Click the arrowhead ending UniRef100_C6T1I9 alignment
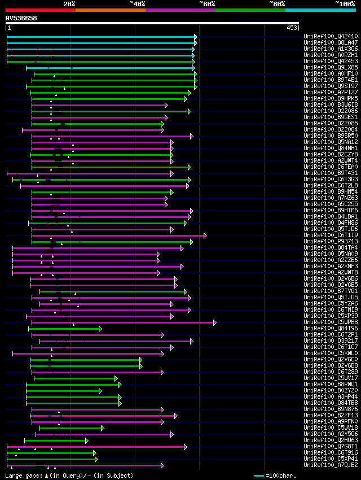This screenshot has width=361, height=480. point(205,235)
